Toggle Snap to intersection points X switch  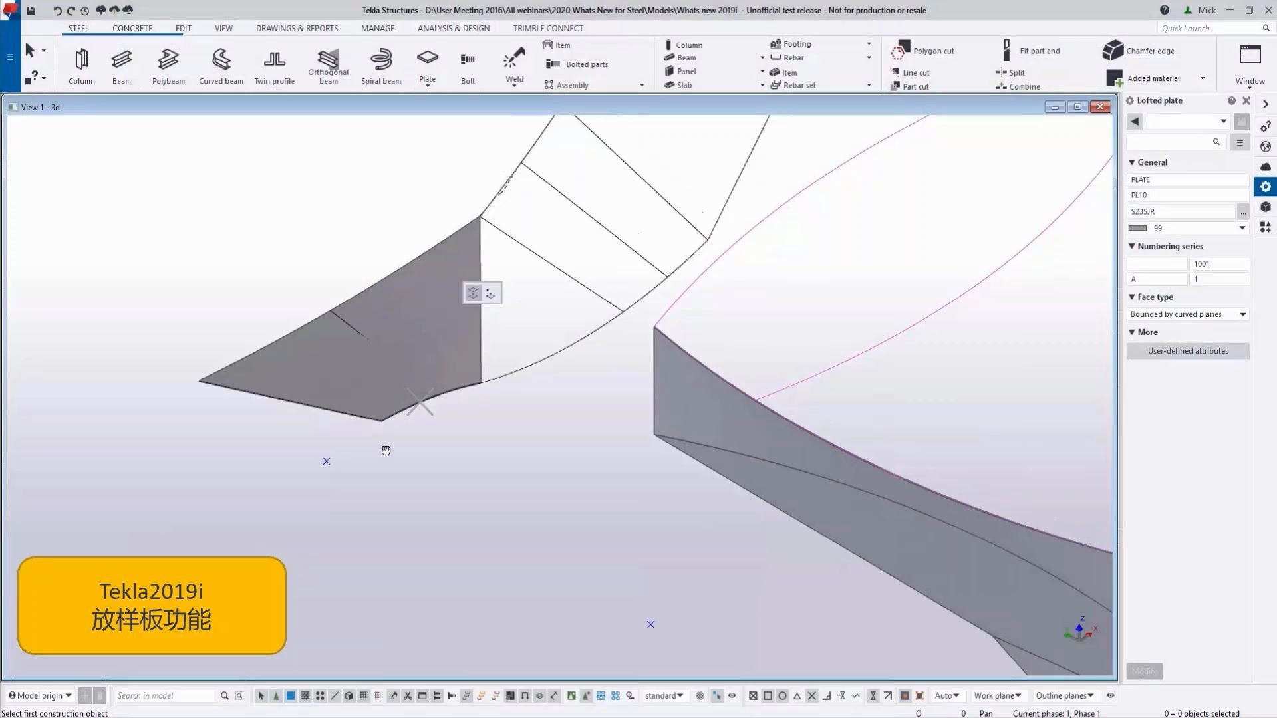[811, 695]
